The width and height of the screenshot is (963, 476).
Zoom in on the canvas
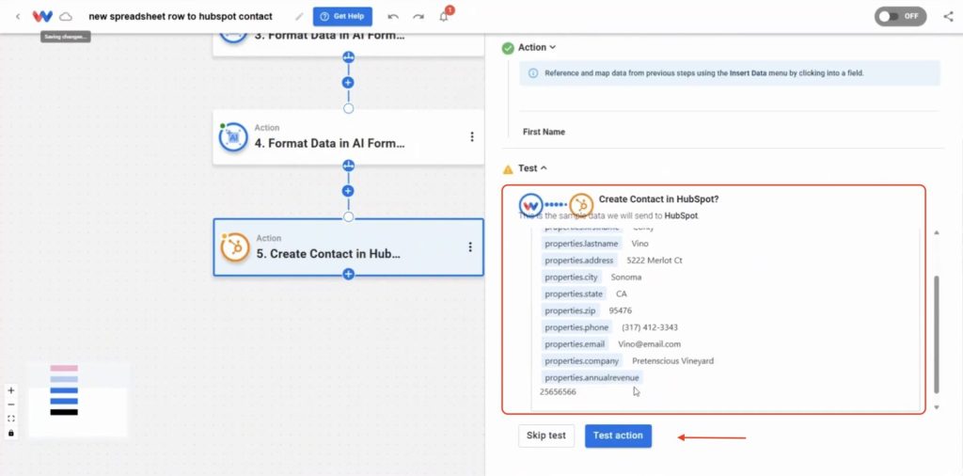11,390
